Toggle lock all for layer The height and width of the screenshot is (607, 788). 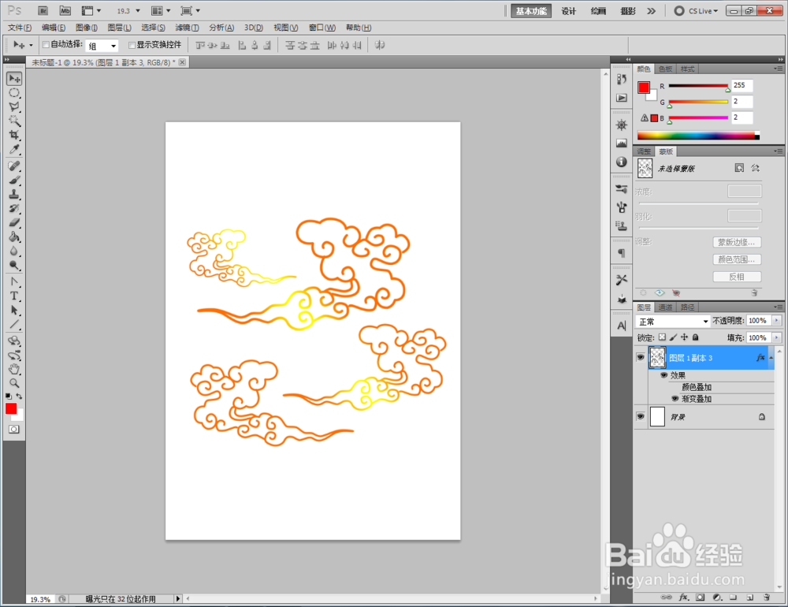(x=696, y=337)
